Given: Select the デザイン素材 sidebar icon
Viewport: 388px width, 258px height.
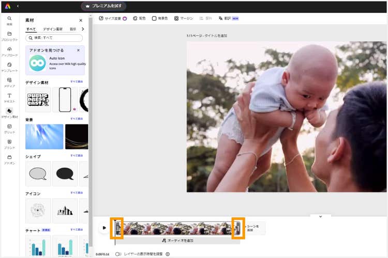Looking at the screenshot, I should tap(9, 114).
